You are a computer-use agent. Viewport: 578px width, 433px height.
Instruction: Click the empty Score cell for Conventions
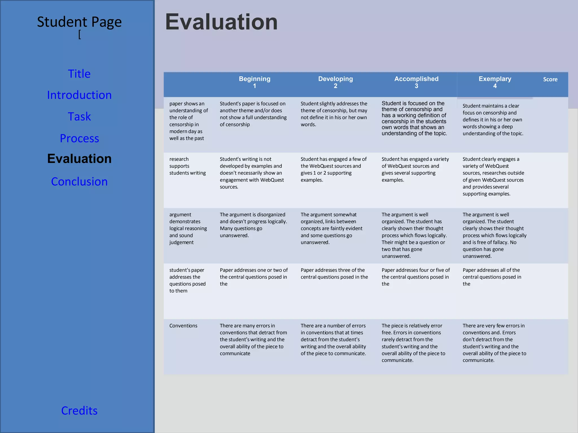click(x=550, y=346)
